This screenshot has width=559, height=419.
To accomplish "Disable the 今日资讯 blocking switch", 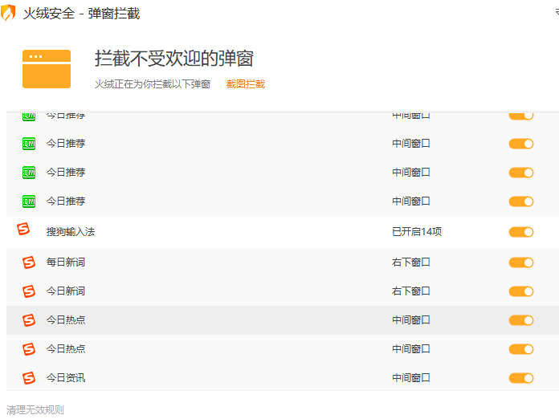I will point(521,378).
